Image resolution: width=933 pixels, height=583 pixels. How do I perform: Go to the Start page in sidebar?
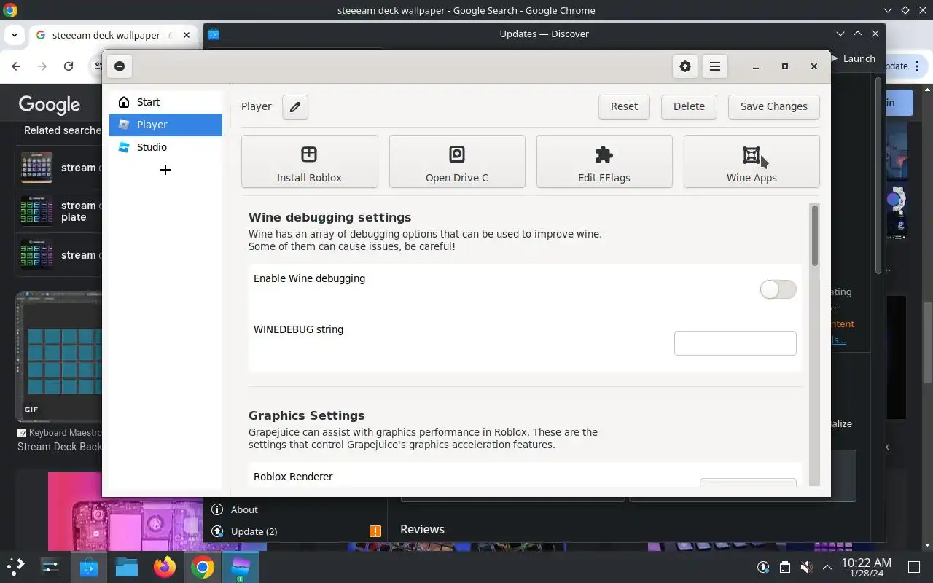pyautogui.click(x=165, y=102)
